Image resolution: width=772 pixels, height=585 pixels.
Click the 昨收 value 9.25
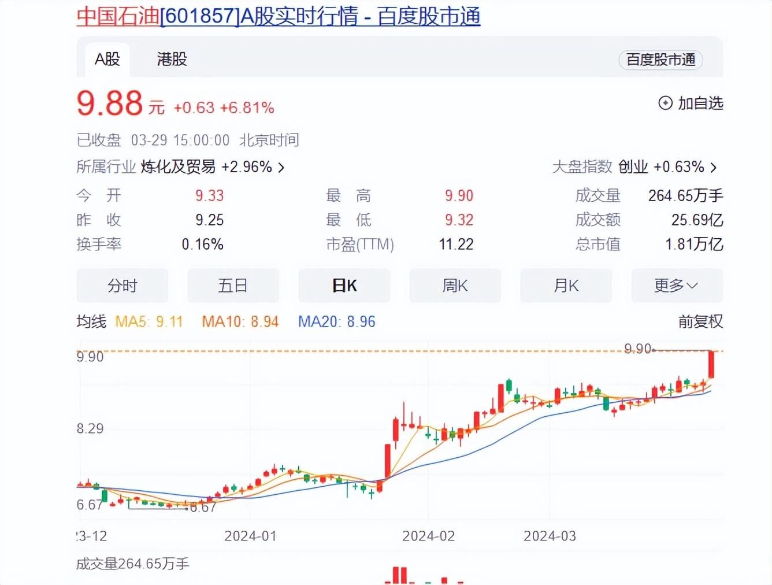pyautogui.click(x=209, y=220)
